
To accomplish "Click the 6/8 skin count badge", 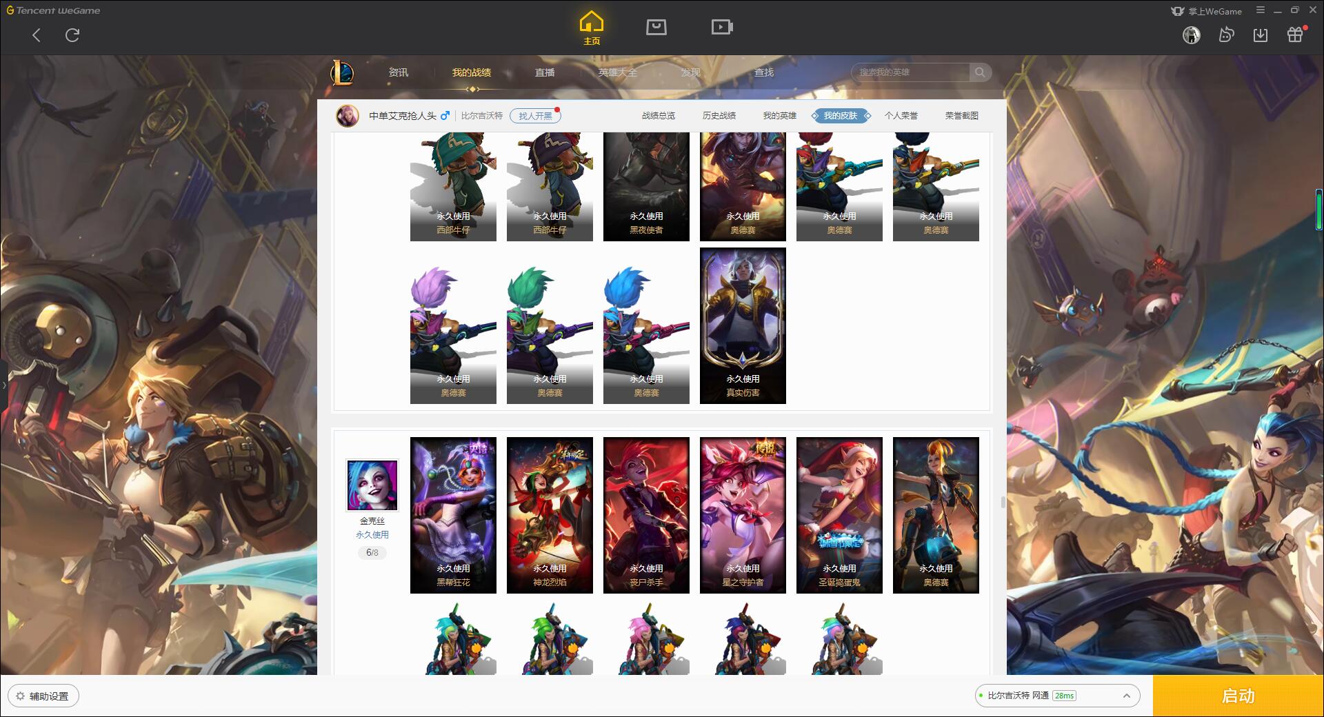I will [372, 553].
